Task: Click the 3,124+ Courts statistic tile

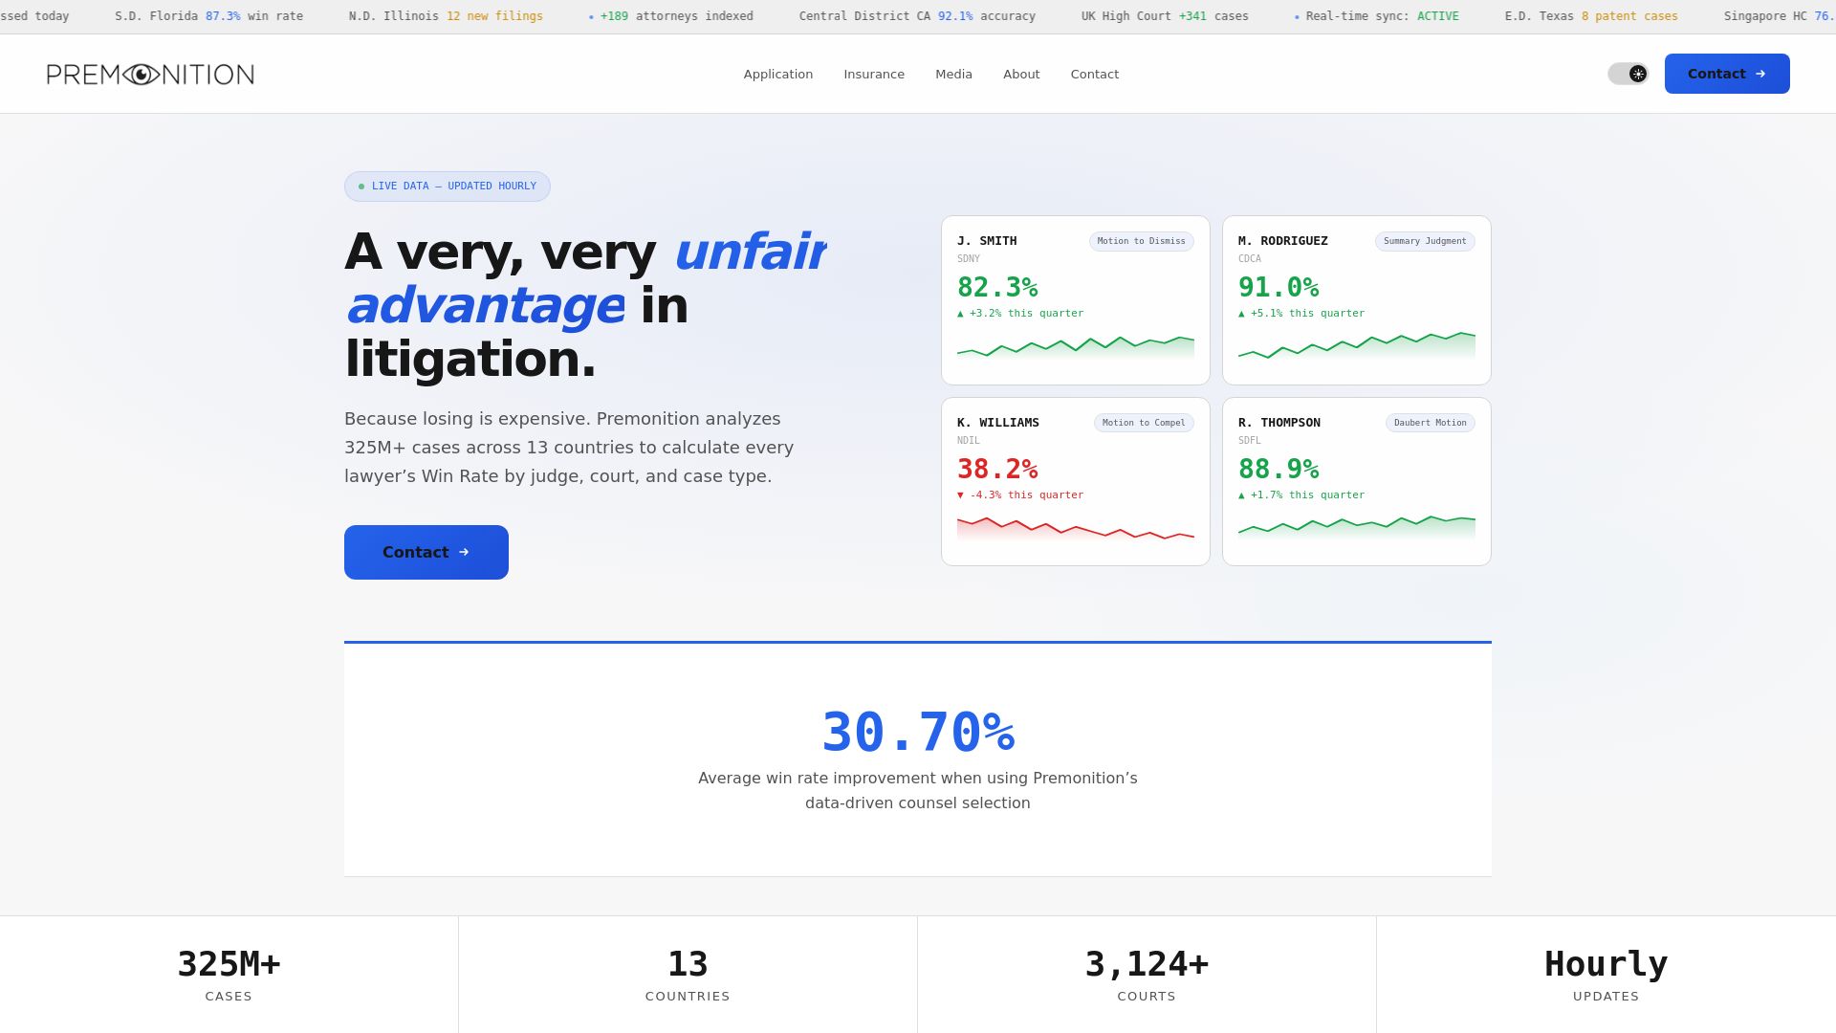Action: pos(1146,974)
